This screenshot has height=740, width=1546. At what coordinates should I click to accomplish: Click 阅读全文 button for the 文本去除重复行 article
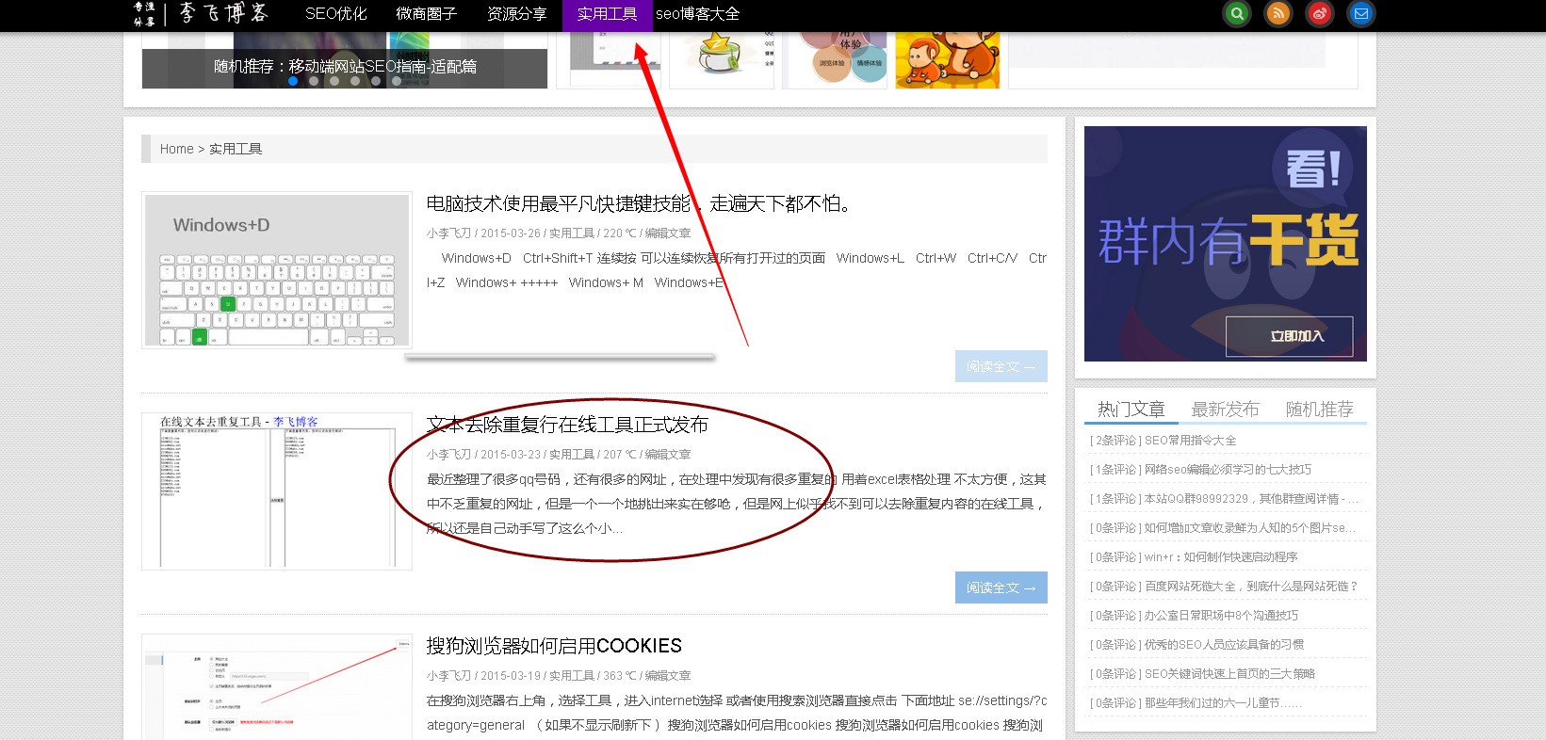click(1001, 587)
